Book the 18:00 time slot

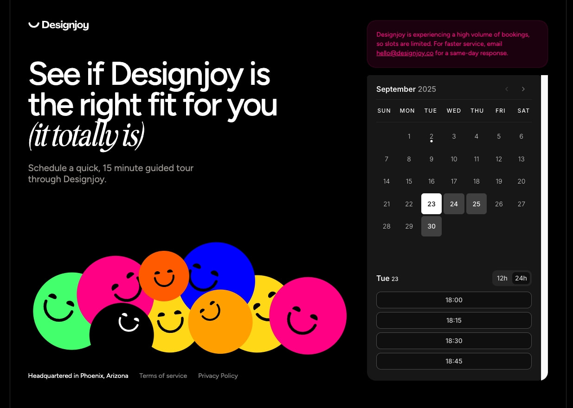point(454,300)
